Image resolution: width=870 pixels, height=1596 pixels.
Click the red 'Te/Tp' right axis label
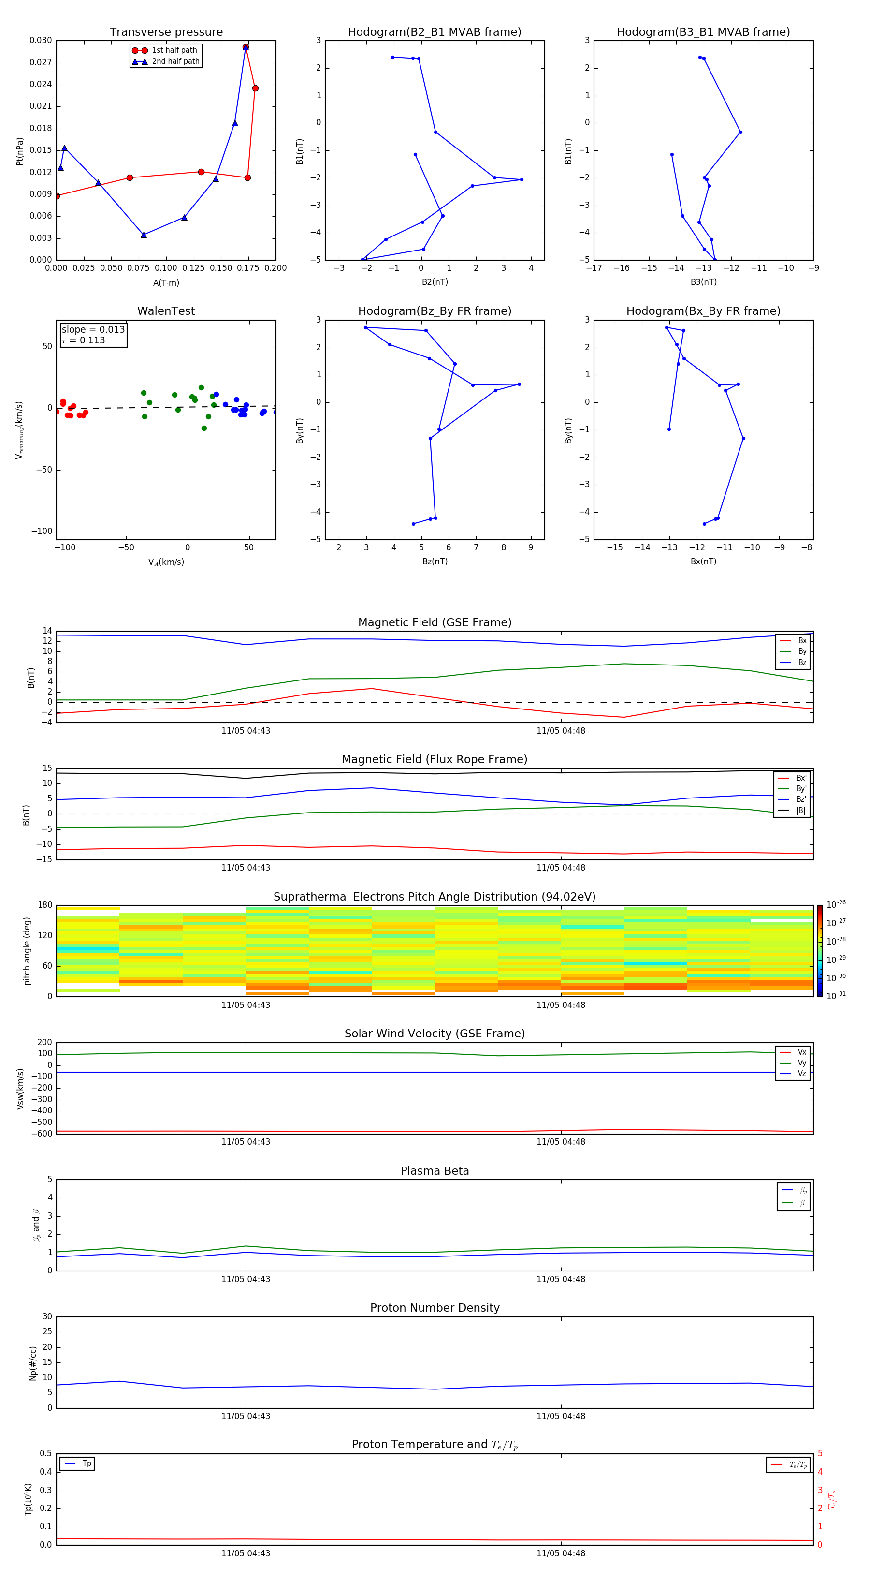point(832,1499)
